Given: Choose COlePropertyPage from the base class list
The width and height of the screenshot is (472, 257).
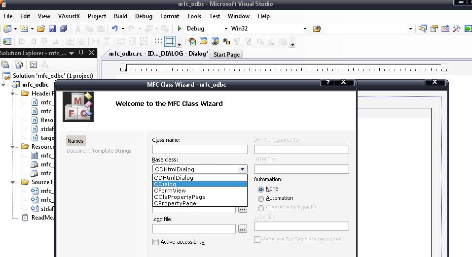Looking at the screenshot, I should [x=200, y=197].
